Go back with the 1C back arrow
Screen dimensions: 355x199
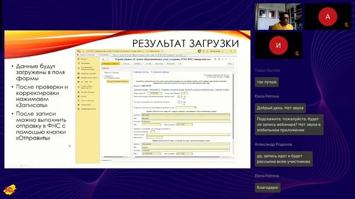pyautogui.click(x=103, y=59)
